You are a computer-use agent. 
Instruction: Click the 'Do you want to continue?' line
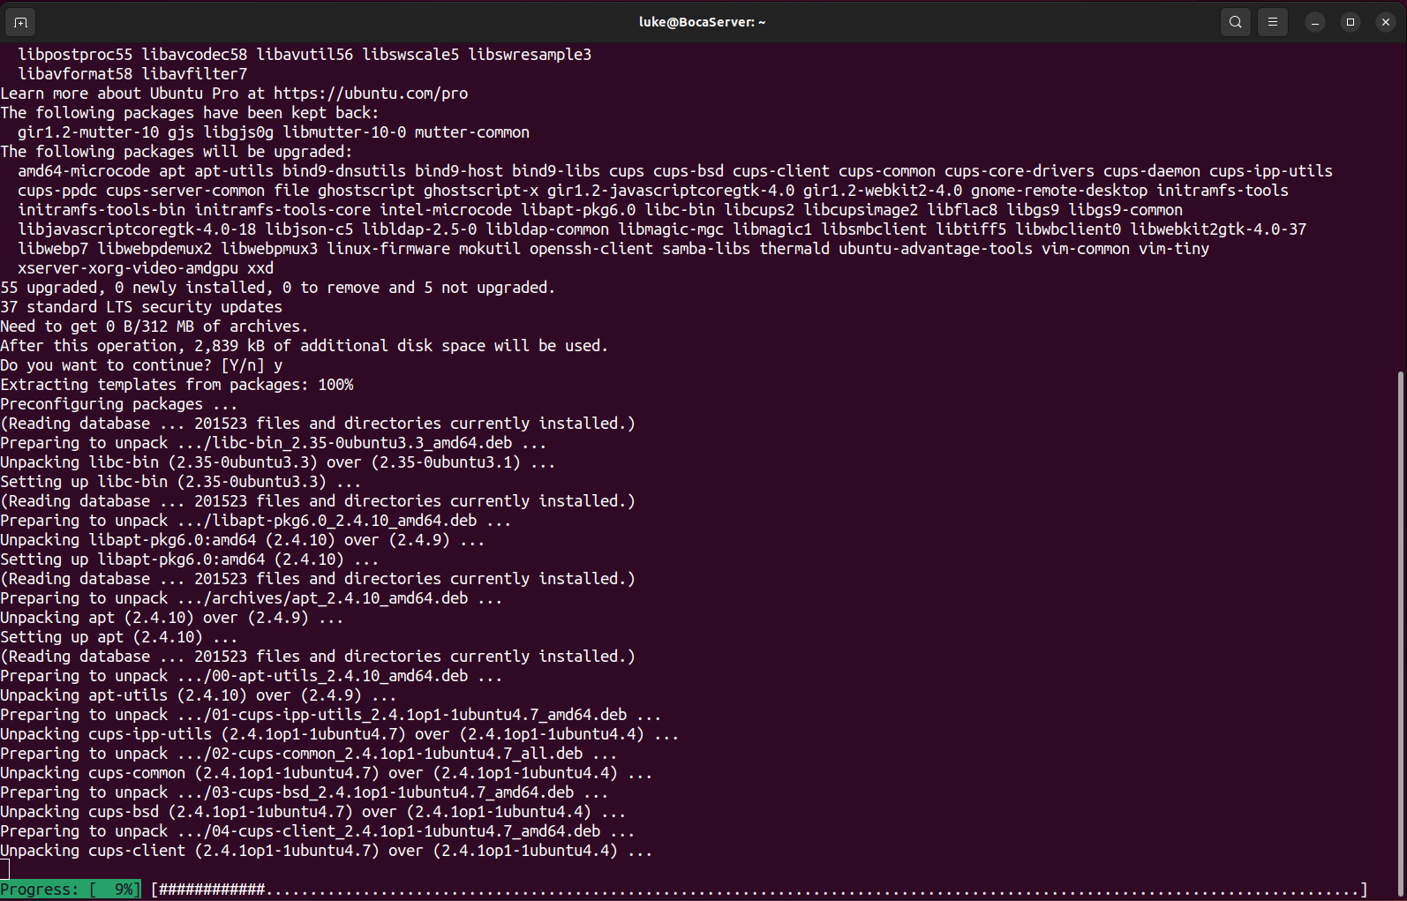[141, 365]
